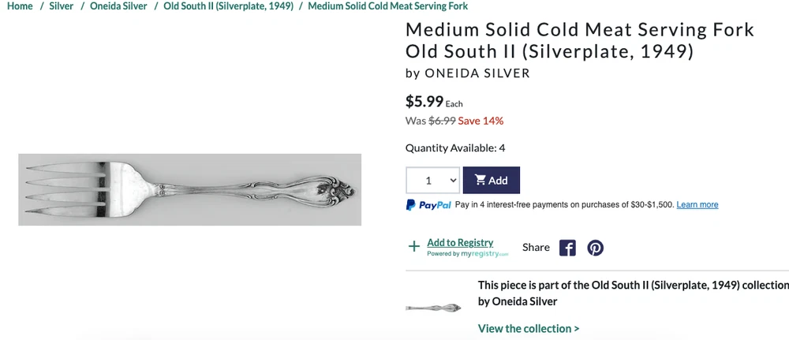
Task: Click the small fork collection thumbnail
Action: [433, 307]
